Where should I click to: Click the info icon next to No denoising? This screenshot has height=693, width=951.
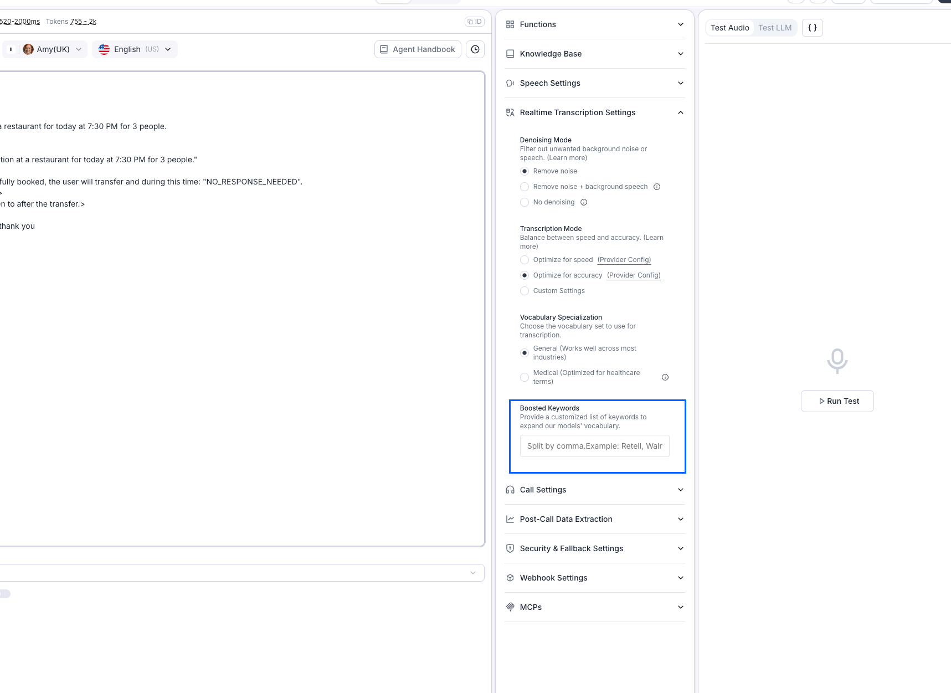click(584, 202)
